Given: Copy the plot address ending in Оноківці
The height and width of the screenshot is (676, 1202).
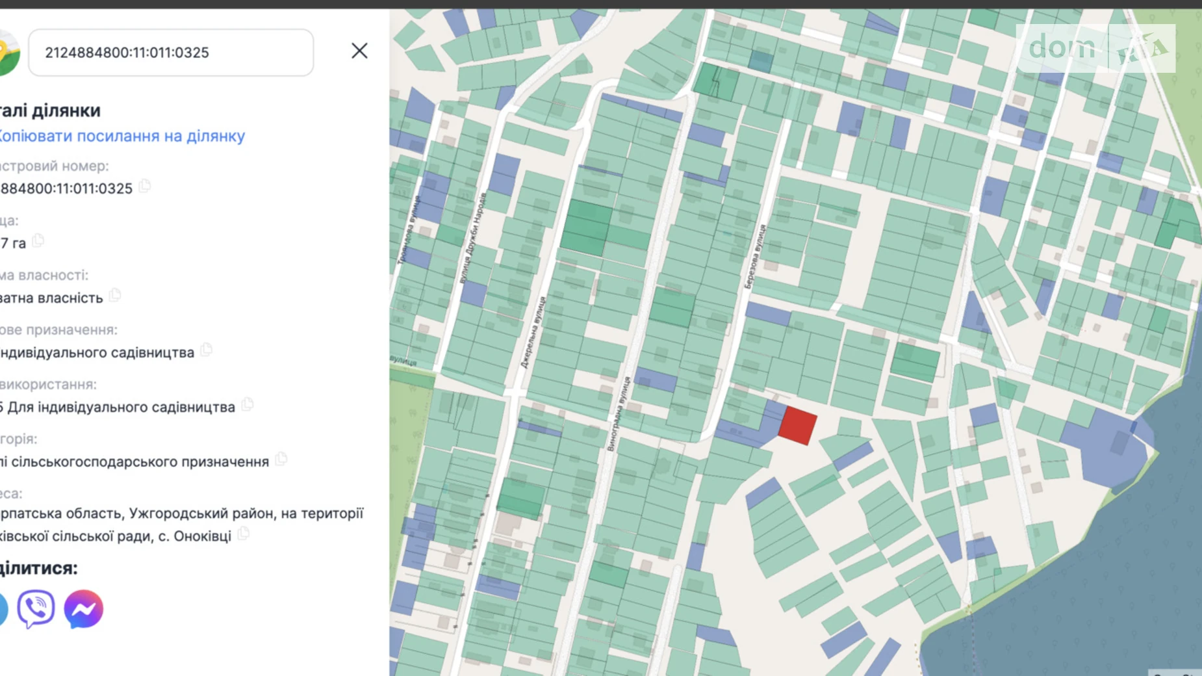Looking at the screenshot, I should tap(243, 535).
